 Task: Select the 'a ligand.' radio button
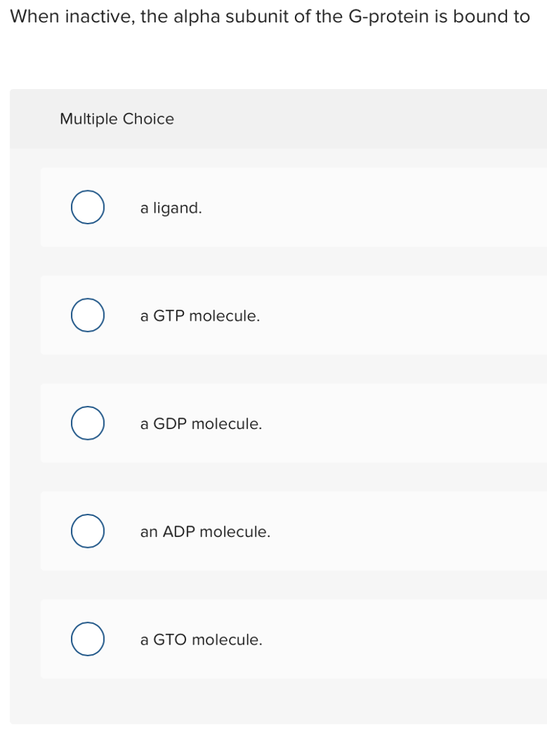(87, 208)
